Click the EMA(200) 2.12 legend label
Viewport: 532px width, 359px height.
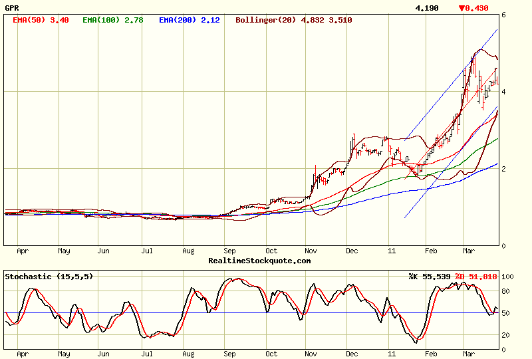point(190,20)
